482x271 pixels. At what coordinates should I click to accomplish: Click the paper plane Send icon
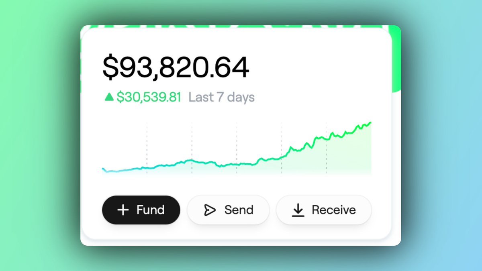[x=210, y=210]
